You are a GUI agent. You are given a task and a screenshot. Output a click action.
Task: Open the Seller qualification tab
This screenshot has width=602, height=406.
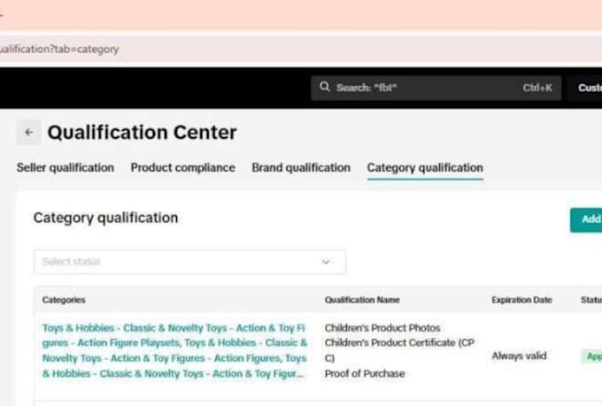pyautogui.click(x=66, y=168)
